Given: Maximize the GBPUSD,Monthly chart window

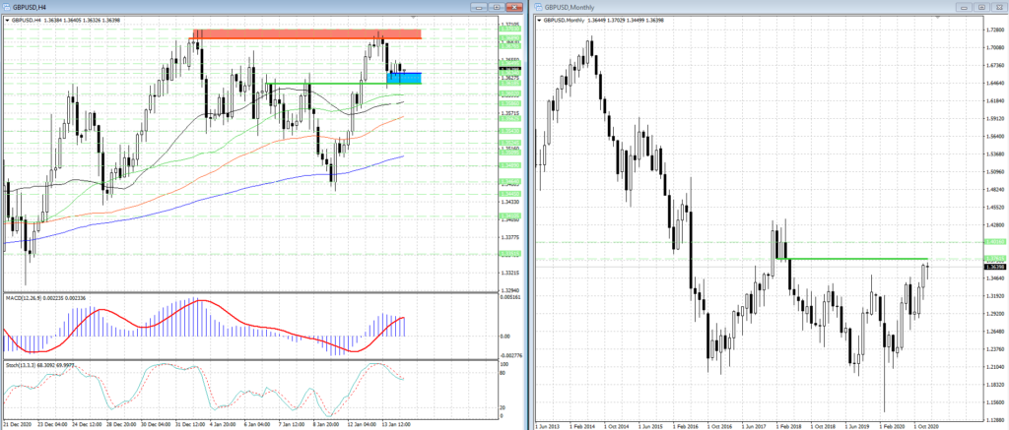Looking at the screenshot, I should pos(981,6).
